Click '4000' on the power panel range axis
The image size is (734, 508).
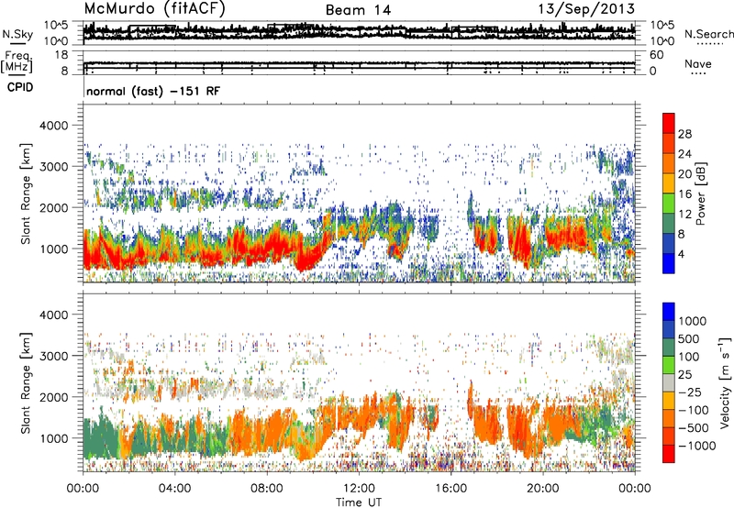[x=54, y=126]
